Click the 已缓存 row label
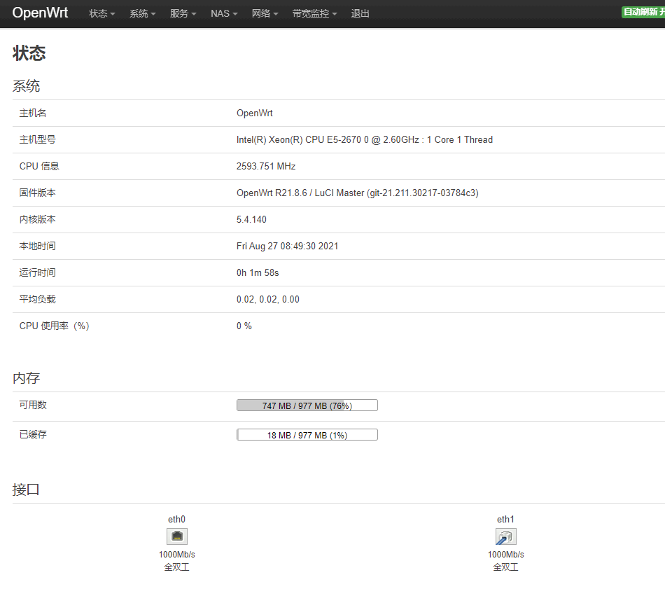 pos(33,434)
